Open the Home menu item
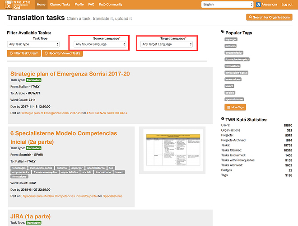The image size is (298, 226). coord(41,5)
